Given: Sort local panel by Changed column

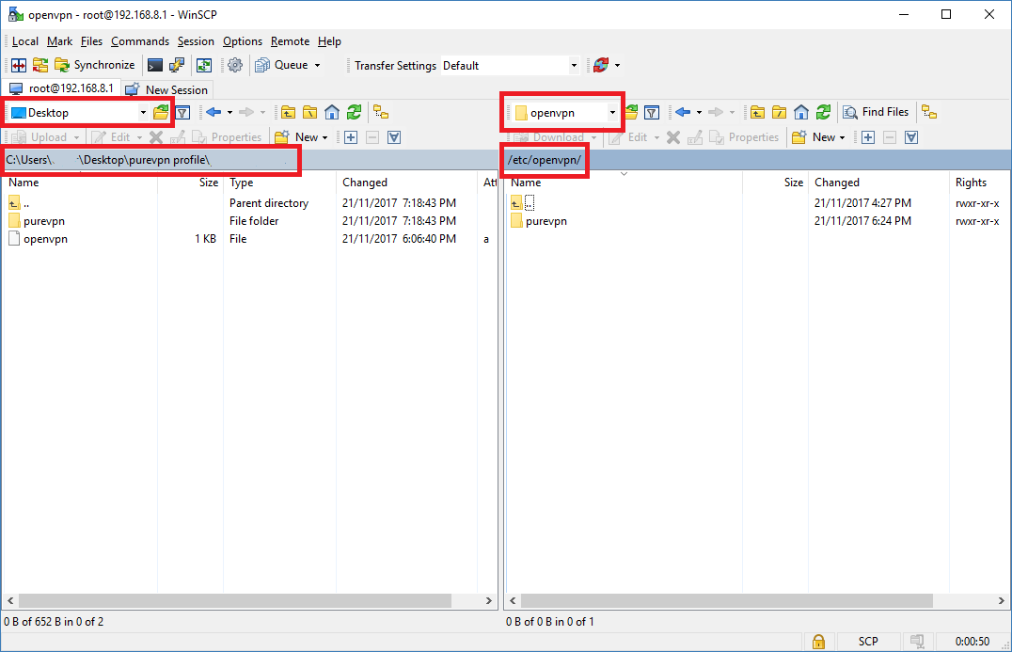Looking at the screenshot, I should pyautogui.click(x=406, y=183).
